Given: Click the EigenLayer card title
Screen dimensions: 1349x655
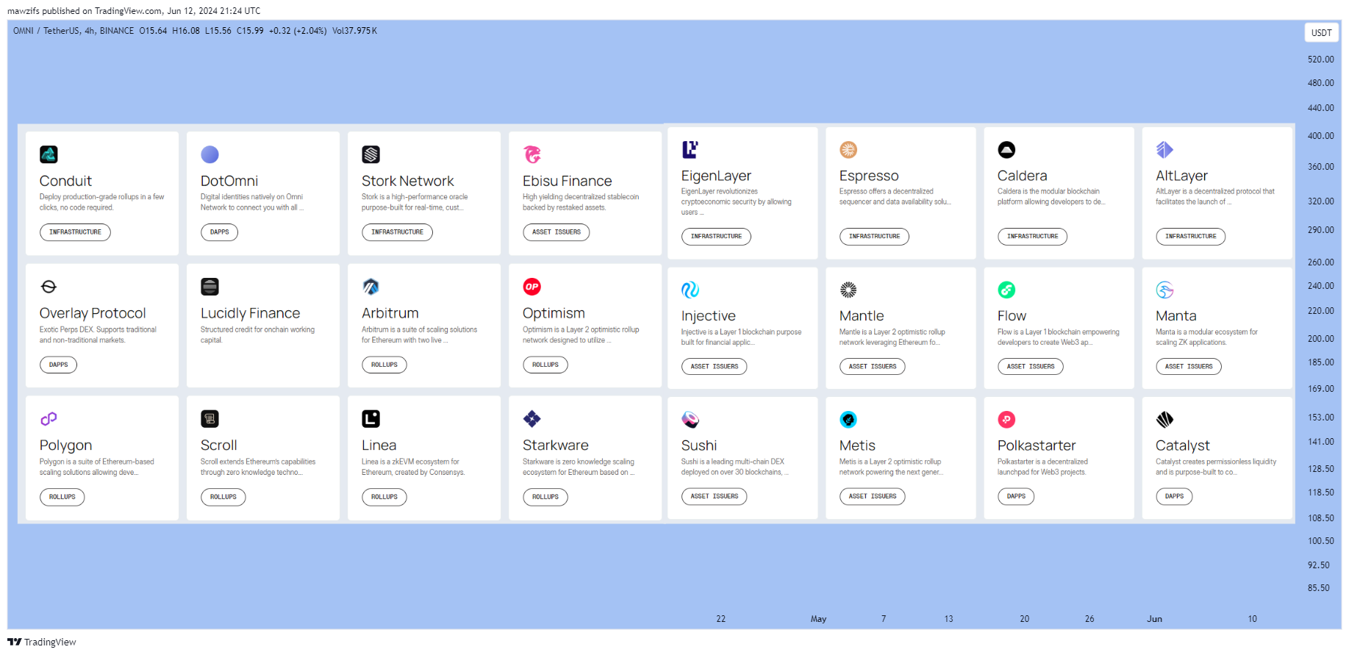Looking at the screenshot, I should (716, 176).
